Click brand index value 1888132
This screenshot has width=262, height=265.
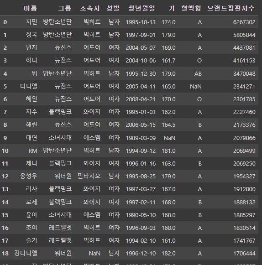pos(244,203)
